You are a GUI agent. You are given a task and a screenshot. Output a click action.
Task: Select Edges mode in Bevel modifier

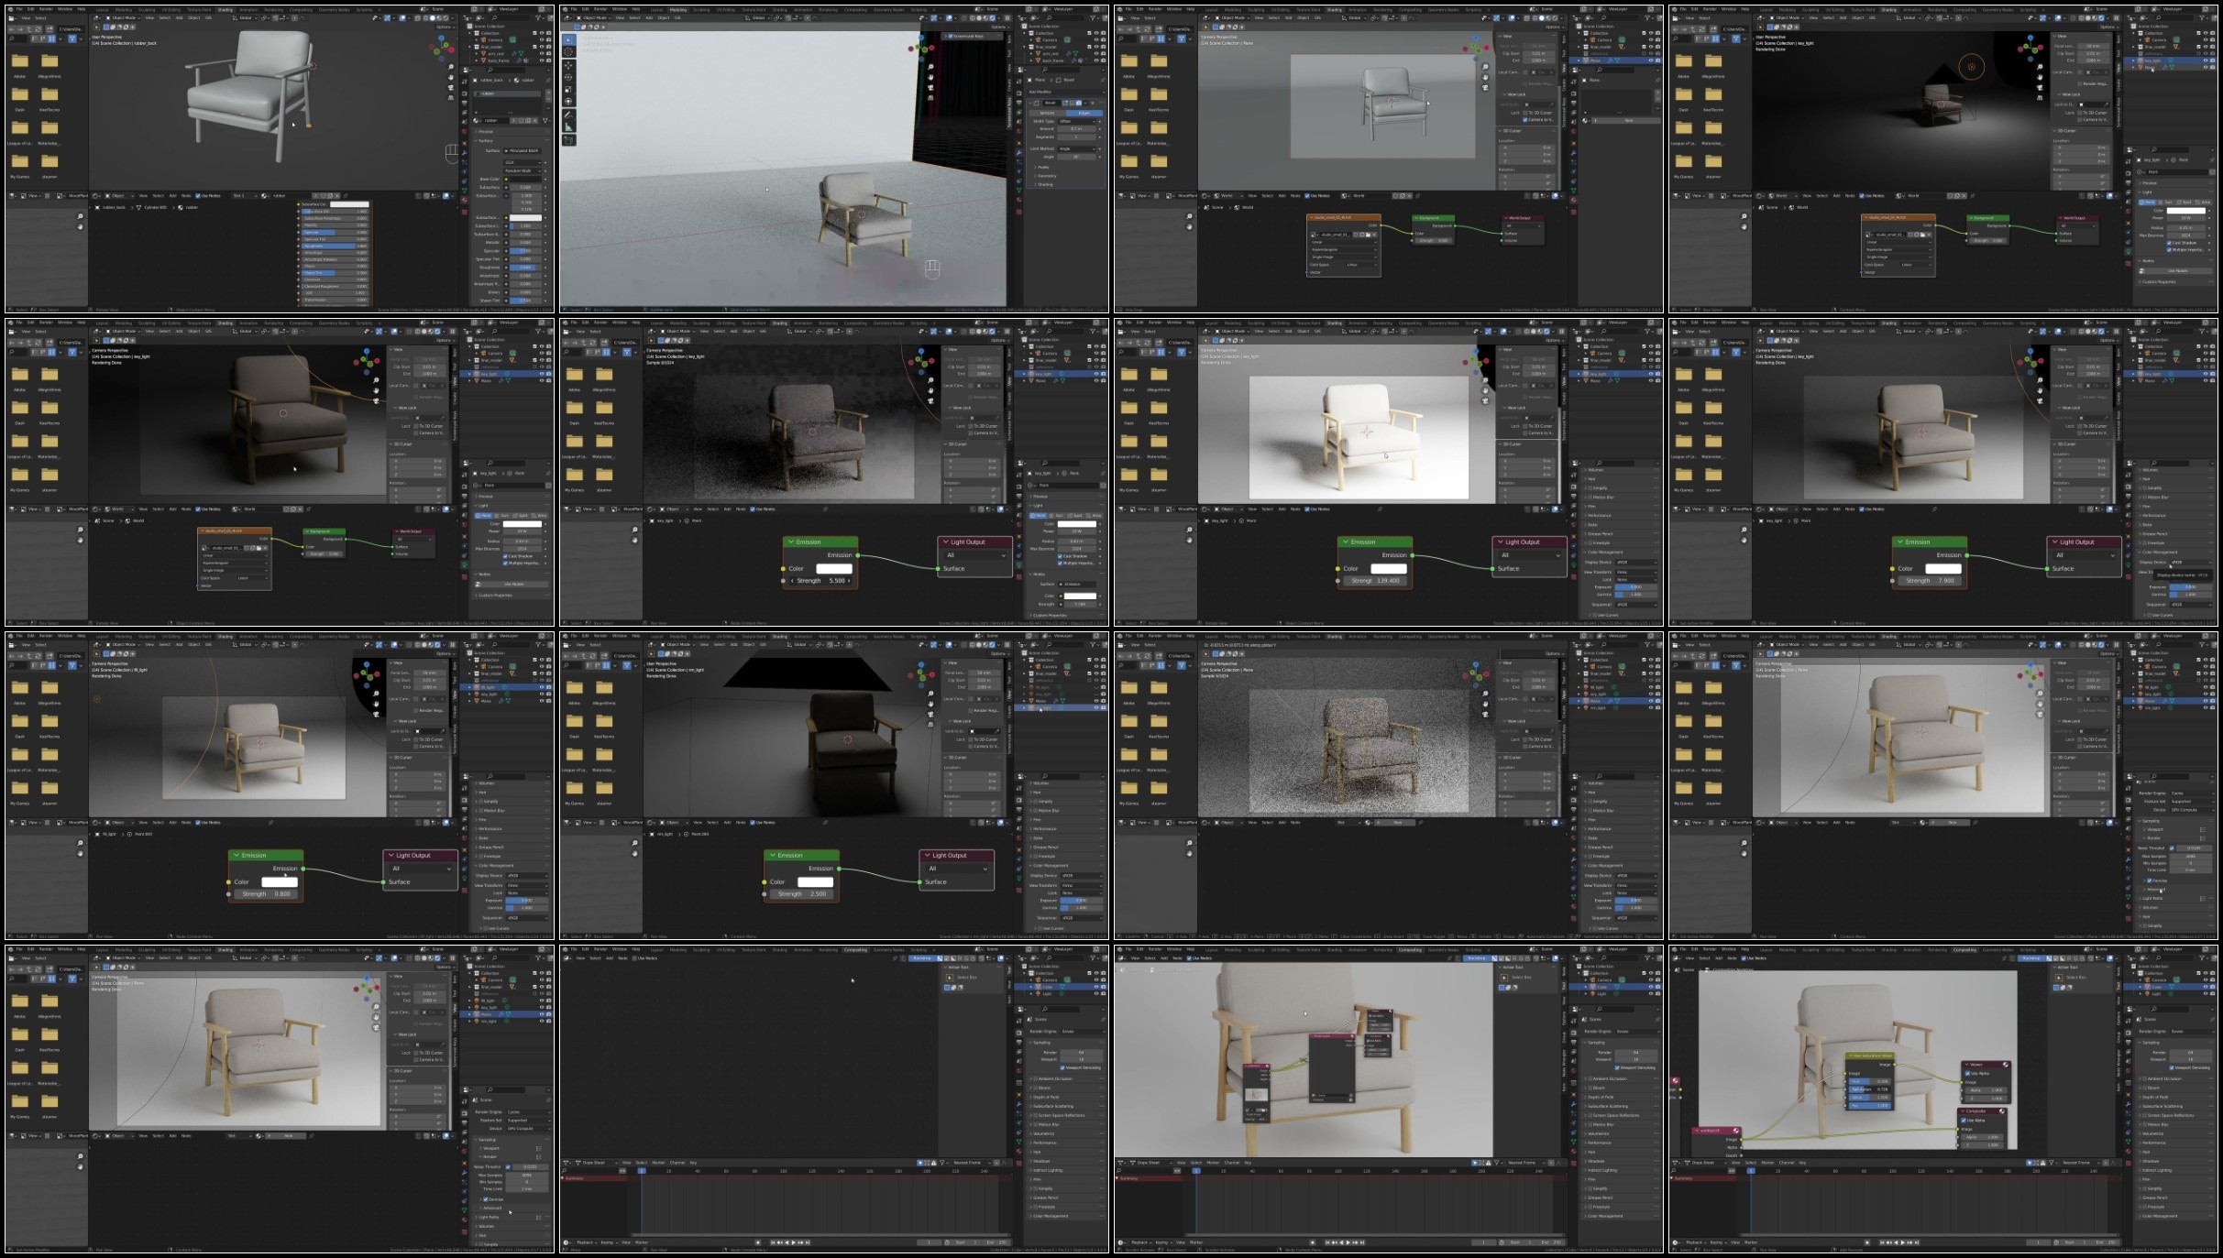(x=1084, y=114)
